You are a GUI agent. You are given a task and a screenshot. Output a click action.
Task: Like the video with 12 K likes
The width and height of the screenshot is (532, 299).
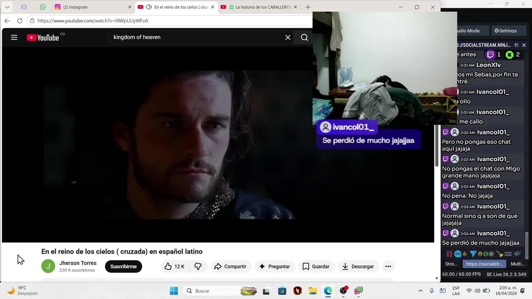[x=175, y=267]
